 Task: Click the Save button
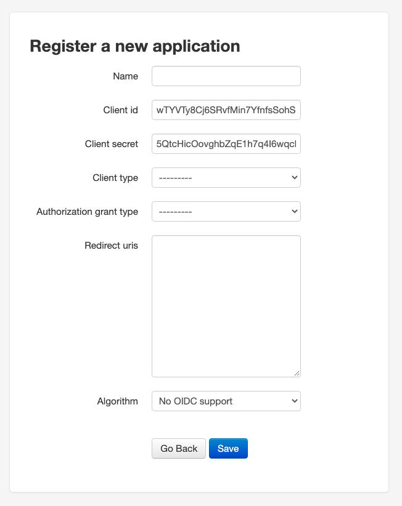pos(228,448)
